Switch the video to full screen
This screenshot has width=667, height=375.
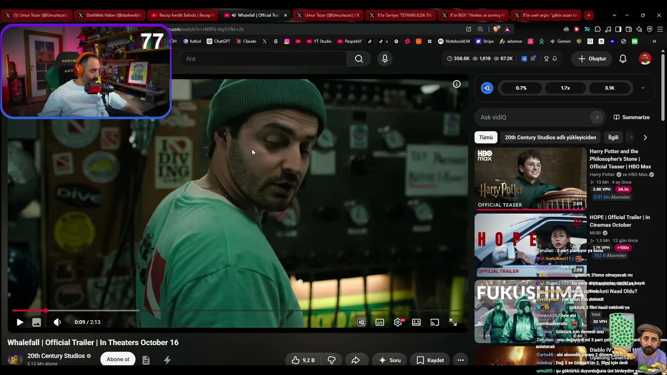click(453, 322)
